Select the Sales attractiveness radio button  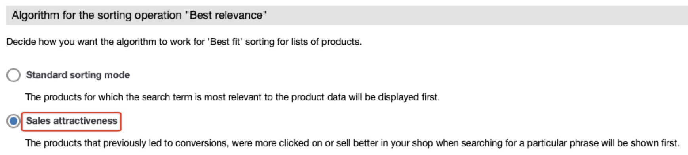(x=13, y=121)
